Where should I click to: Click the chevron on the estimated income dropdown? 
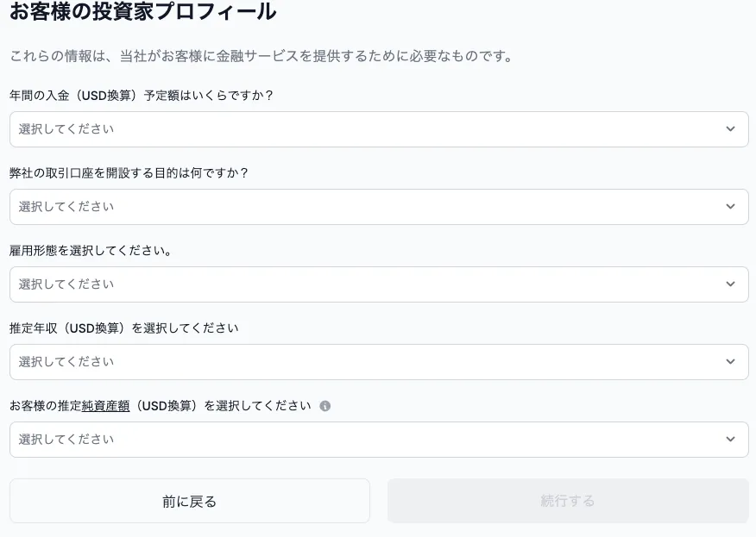click(x=730, y=362)
